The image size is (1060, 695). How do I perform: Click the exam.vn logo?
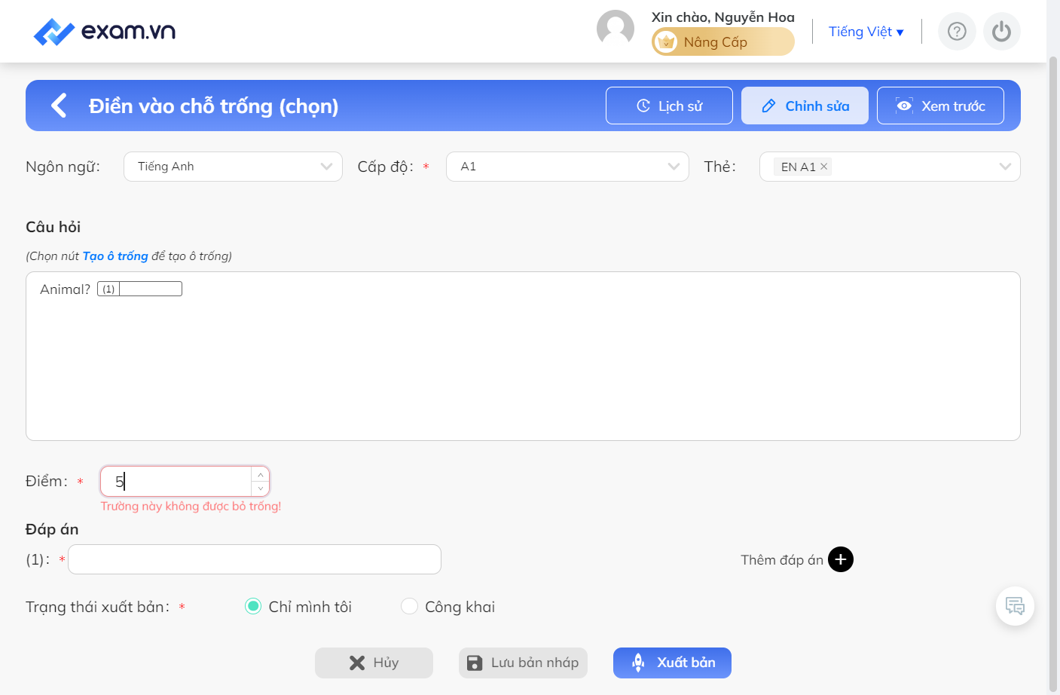click(104, 32)
